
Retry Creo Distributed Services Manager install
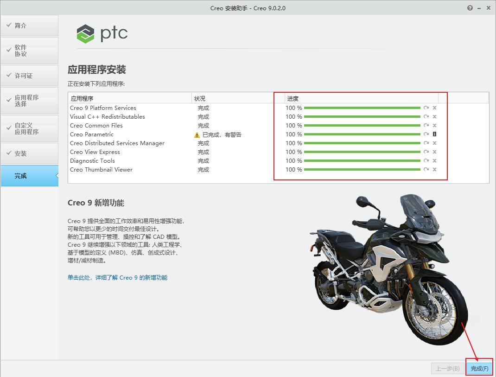tap(426, 143)
